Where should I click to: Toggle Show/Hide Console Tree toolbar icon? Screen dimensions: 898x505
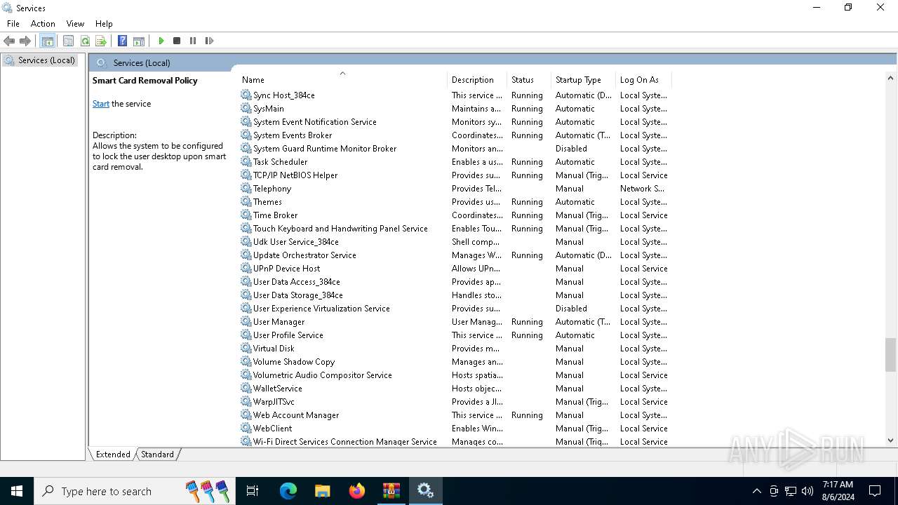coord(48,41)
